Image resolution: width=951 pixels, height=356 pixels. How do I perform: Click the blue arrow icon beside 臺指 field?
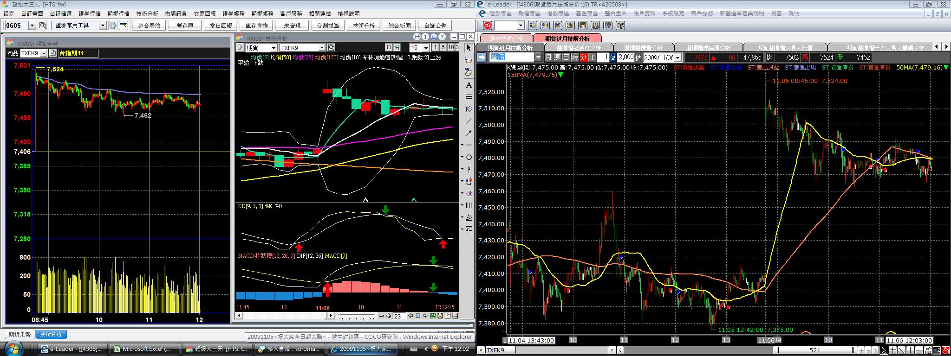click(x=482, y=57)
